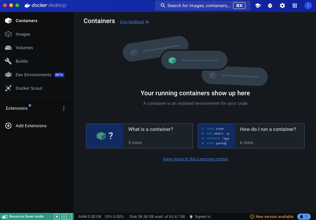Click the notifications bell badge
The width and height of the screenshot is (316, 220).
(304, 217)
